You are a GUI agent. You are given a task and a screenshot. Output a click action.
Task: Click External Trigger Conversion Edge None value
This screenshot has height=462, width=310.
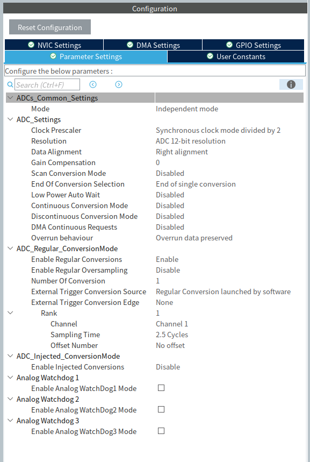164,302
